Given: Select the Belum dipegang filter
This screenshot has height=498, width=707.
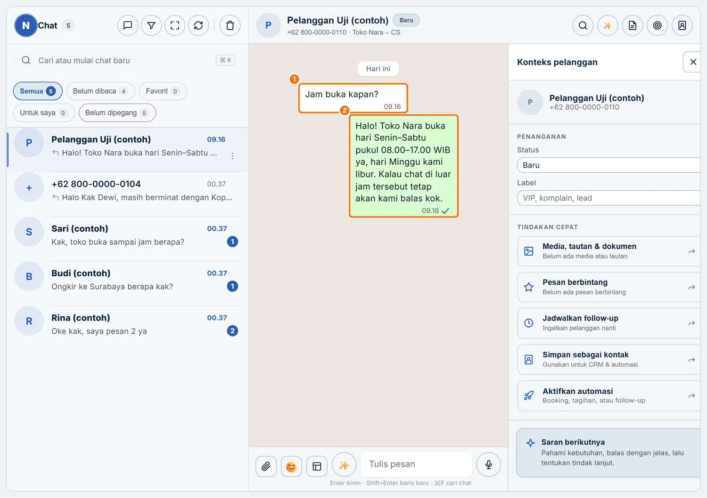Looking at the screenshot, I should coord(117,112).
